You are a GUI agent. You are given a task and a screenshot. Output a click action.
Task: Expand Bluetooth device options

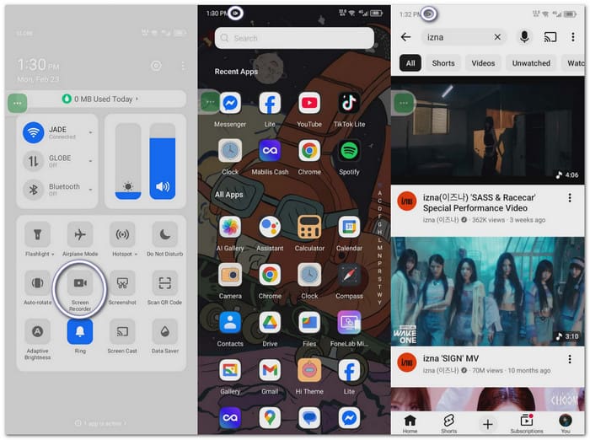(x=91, y=190)
